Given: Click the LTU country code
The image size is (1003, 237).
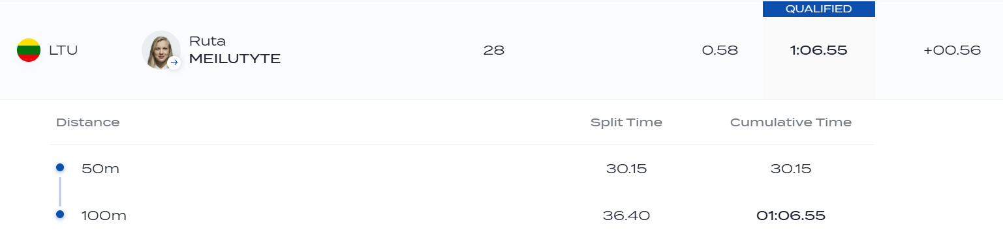Looking at the screenshot, I should [63, 50].
